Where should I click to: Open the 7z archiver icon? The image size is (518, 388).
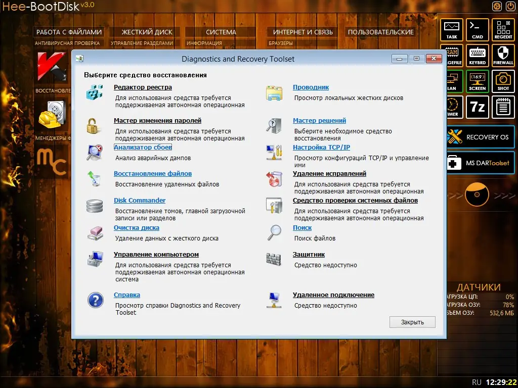(477, 107)
